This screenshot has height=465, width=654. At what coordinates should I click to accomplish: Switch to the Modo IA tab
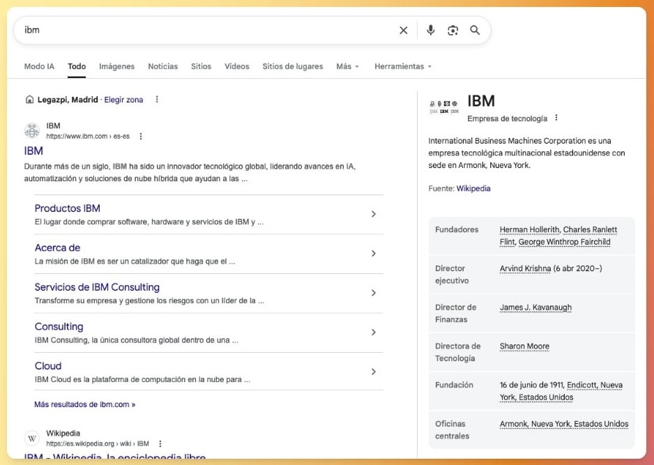pos(39,66)
